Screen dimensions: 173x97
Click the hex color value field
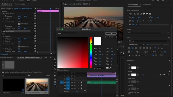[x=100, y=68]
